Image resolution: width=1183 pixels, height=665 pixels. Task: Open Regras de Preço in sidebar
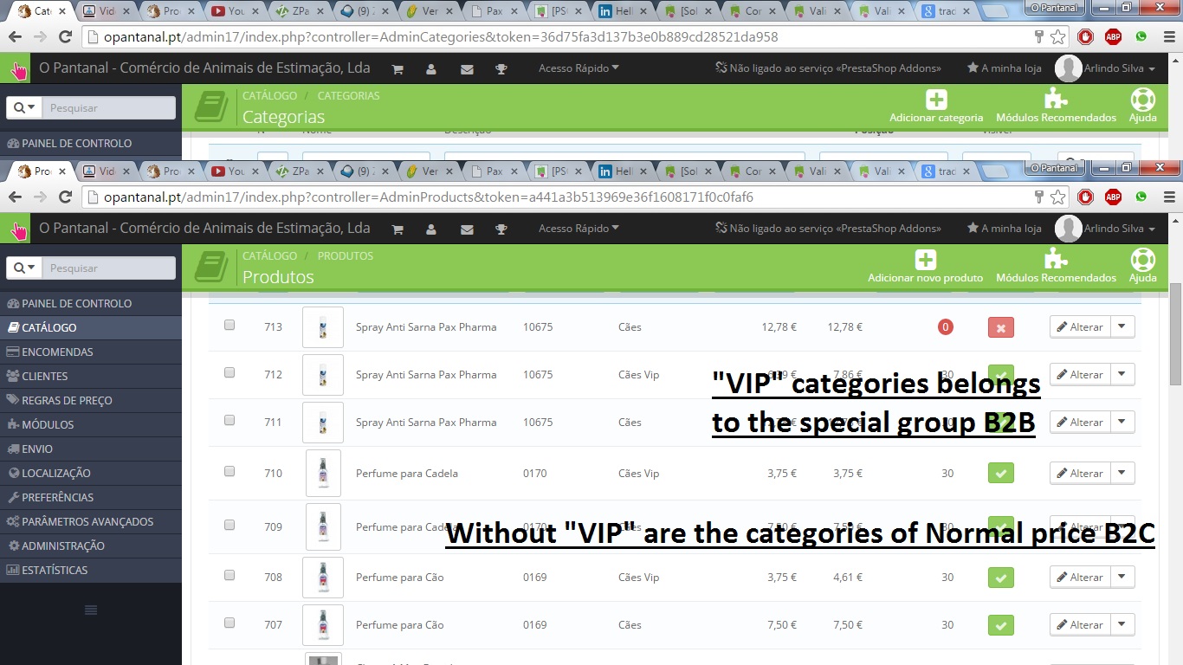point(91,401)
